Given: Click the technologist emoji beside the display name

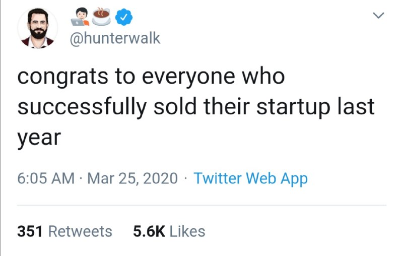Looking at the screenshot, I should click(80, 17).
